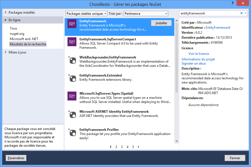Click the ASP.NET Identity EntityFramework package icon
This screenshot has width=251, height=167.
72,114
